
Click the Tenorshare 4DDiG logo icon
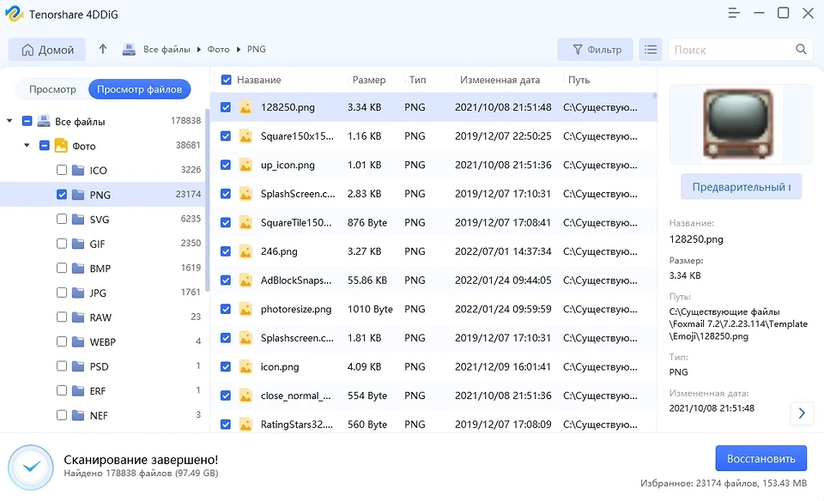[x=13, y=14]
